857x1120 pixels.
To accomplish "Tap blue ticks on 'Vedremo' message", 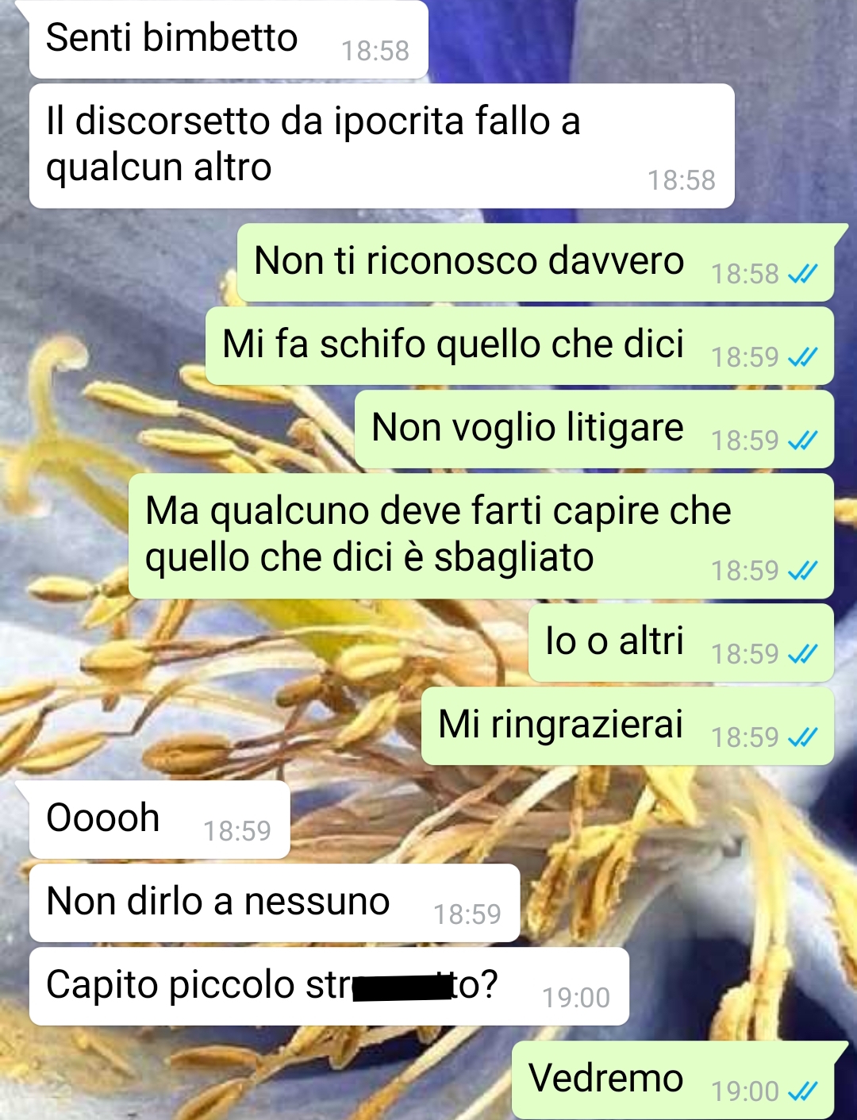I will pos(802,1091).
